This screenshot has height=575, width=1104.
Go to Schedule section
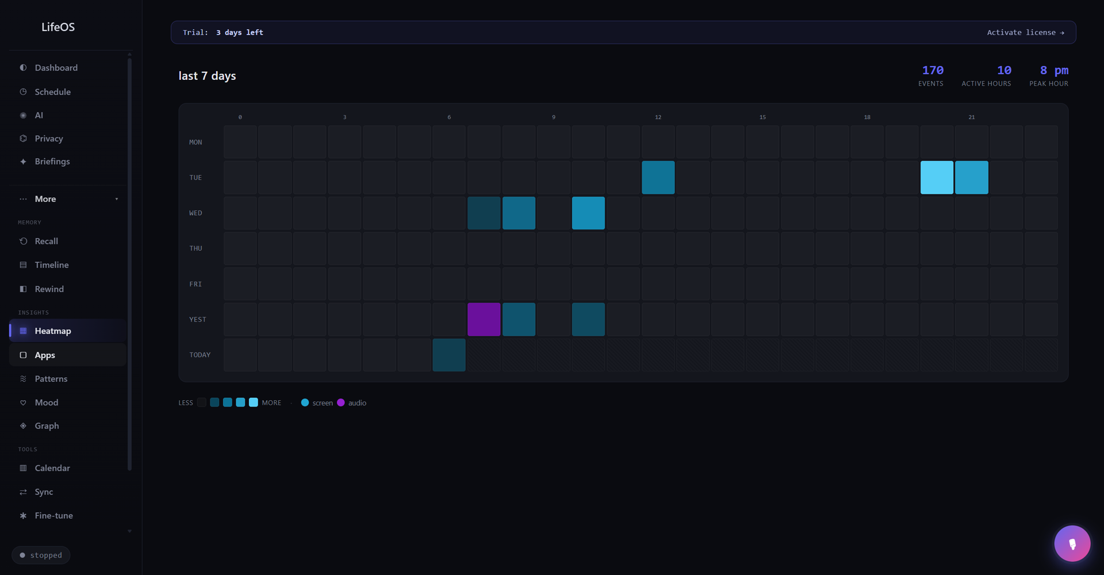pyautogui.click(x=68, y=92)
